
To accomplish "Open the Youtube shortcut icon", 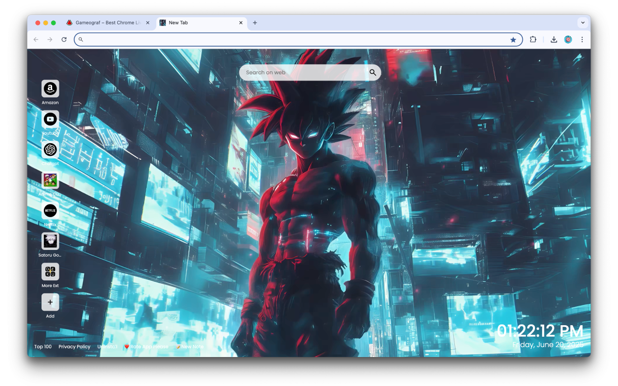I will (x=50, y=119).
